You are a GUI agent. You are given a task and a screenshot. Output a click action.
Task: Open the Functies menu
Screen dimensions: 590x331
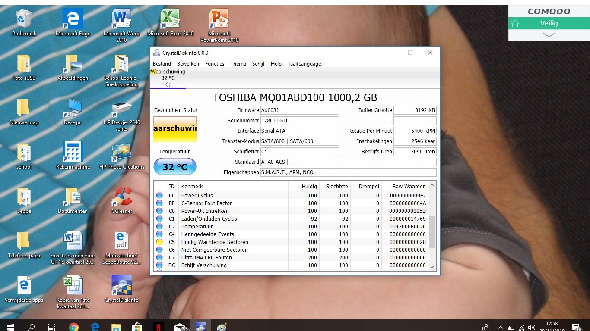point(215,64)
